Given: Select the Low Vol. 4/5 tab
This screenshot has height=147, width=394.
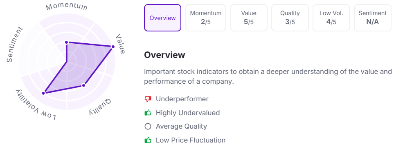Looking at the screenshot, I should 331,18.
